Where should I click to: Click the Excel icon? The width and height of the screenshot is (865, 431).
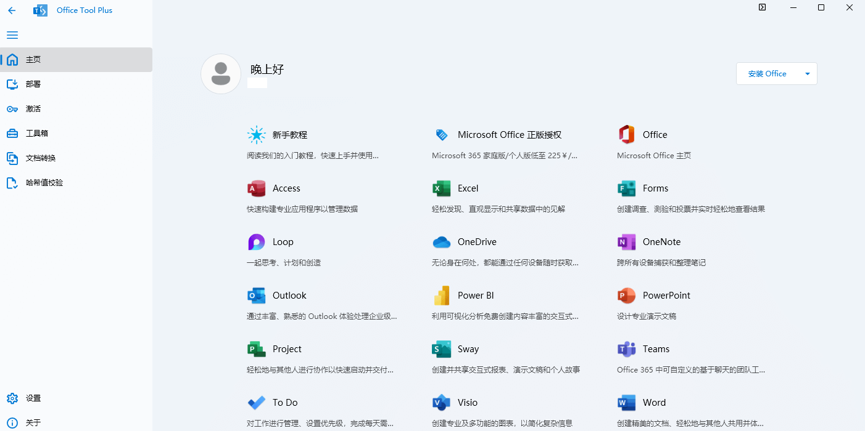pyautogui.click(x=441, y=188)
